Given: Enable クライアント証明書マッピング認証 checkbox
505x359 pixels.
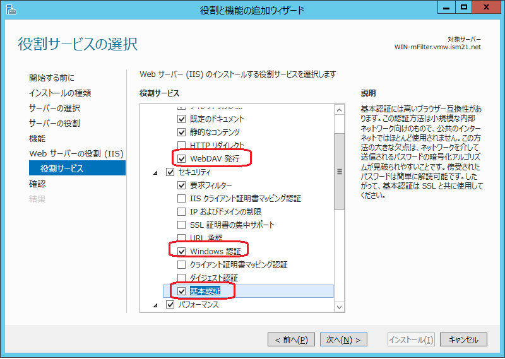Looking at the screenshot, I should pyautogui.click(x=182, y=264).
